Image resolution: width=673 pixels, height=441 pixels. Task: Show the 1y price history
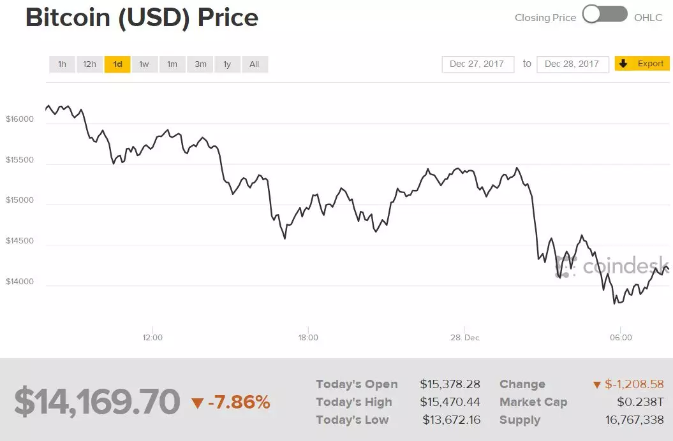coord(227,64)
